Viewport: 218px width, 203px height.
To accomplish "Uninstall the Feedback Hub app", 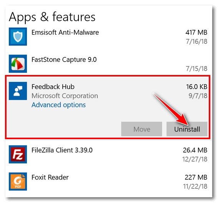I will (x=187, y=129).
